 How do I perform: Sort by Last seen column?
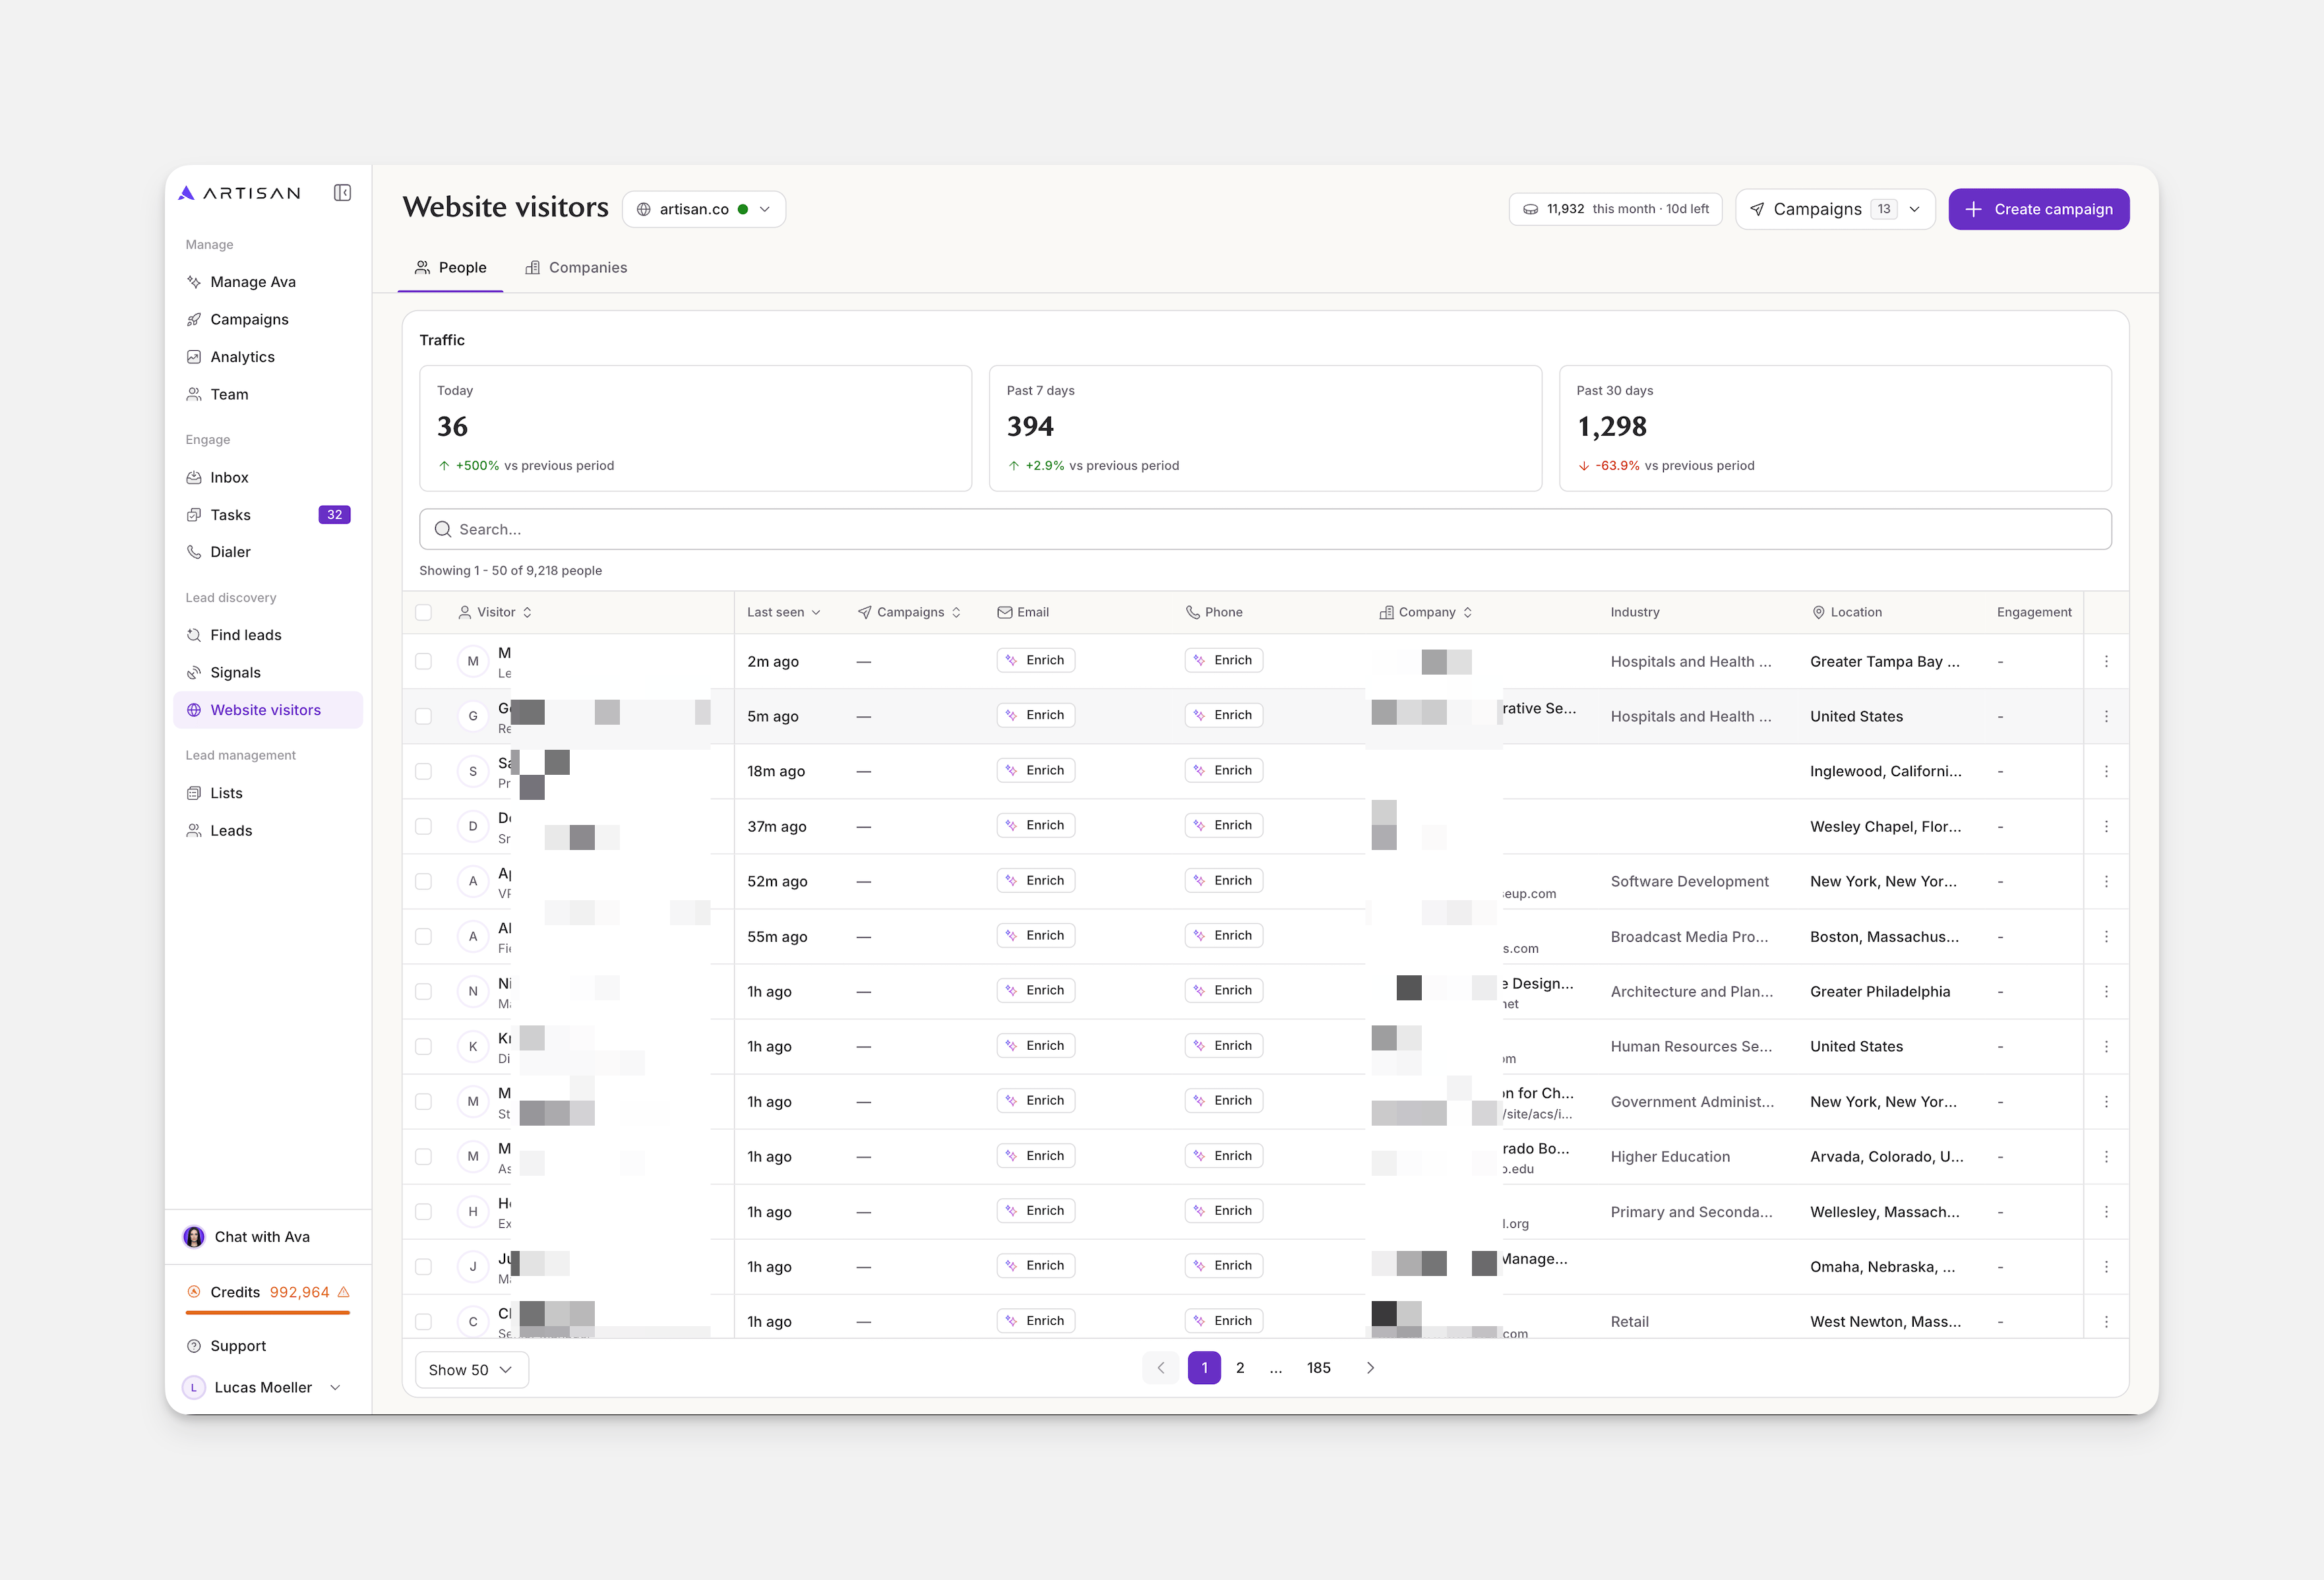click(784, 612)
